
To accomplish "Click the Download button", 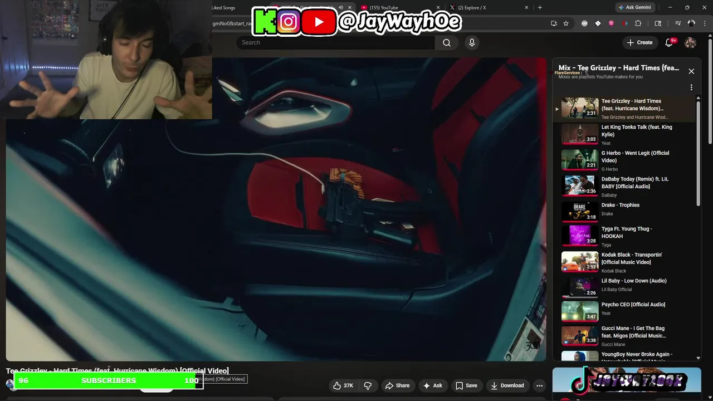I will pyautogui.click(x=507, y=385).
